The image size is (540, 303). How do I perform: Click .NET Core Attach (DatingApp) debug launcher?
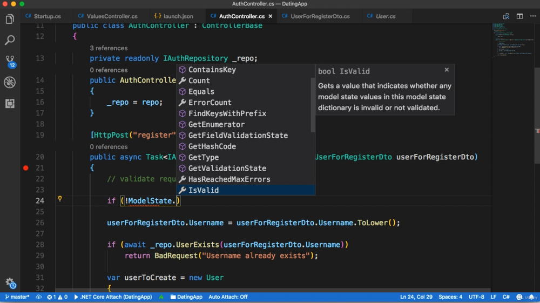[113, 297]
